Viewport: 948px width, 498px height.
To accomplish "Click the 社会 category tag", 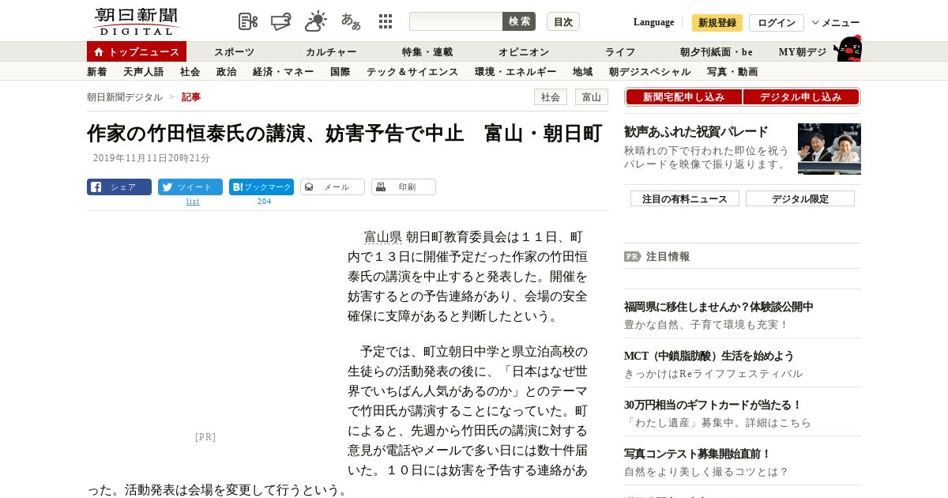I will tap(551, 96).
